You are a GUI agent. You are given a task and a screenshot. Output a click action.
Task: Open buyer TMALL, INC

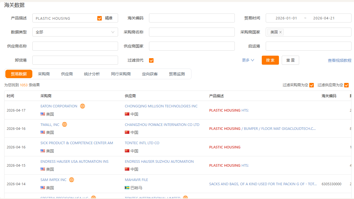(x=50, y=125)
